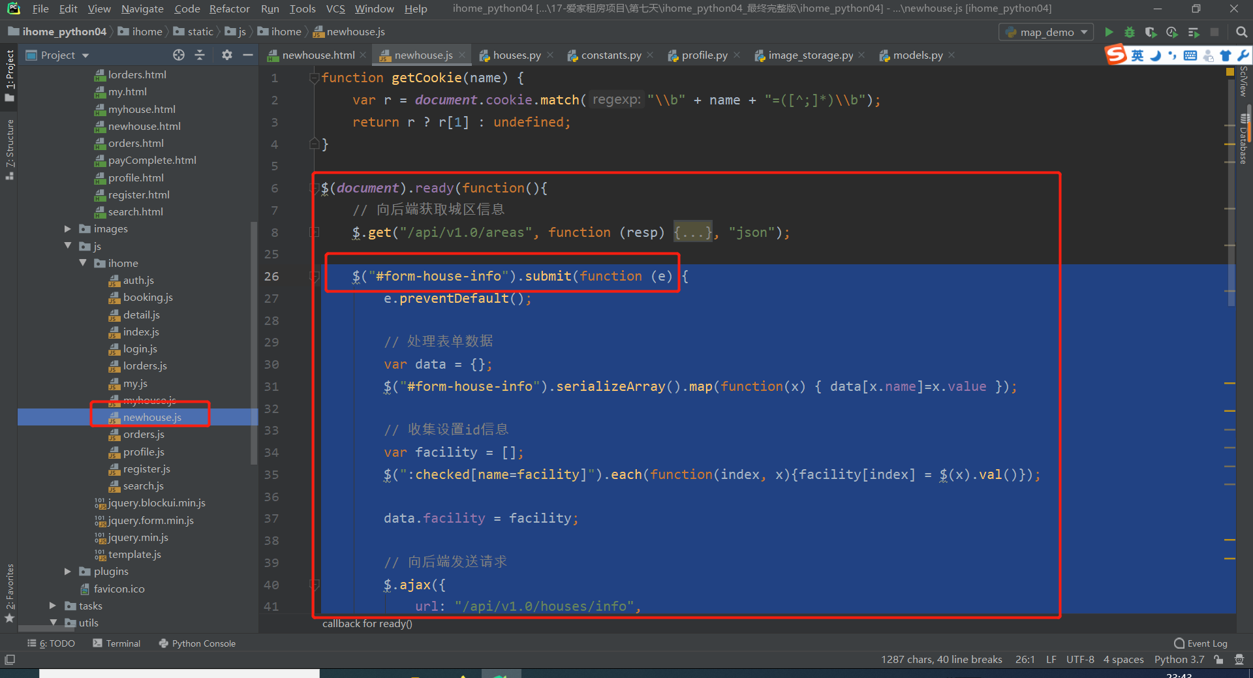The image size is (1253, 678).
Task: Collapse the js folder
Action: pos(68,246)
